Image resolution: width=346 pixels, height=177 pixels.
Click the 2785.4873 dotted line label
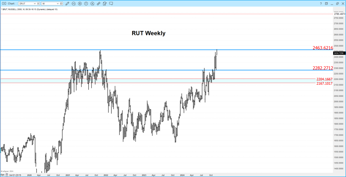pos(340,14)
